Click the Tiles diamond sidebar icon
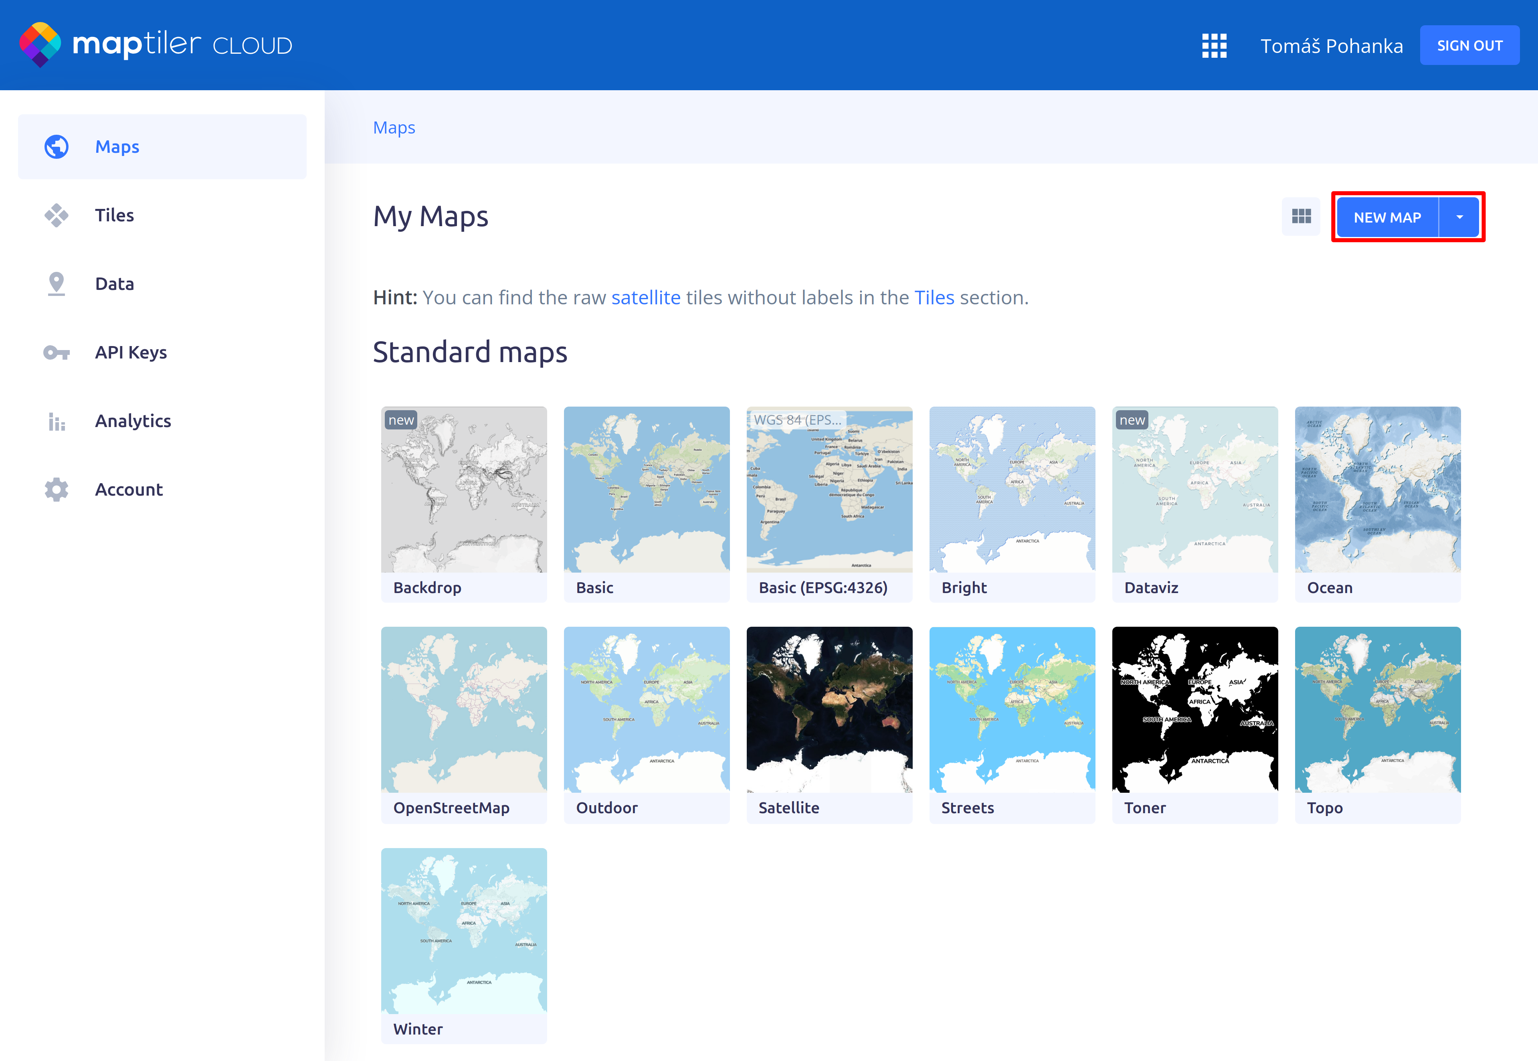 pos(57,215)
